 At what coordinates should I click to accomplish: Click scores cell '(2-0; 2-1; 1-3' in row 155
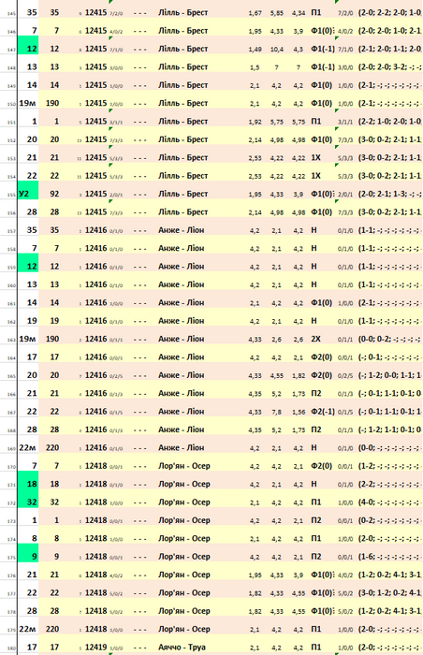[x=390, y=194]
